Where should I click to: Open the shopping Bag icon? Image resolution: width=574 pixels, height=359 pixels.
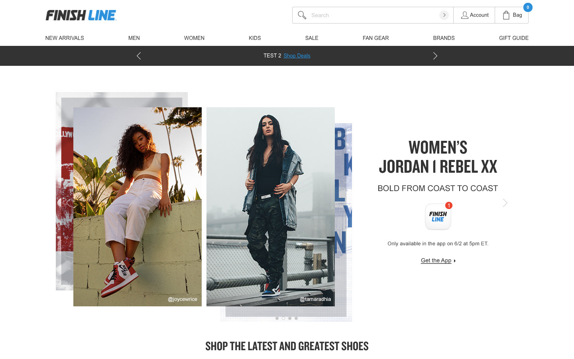point(506,15)
